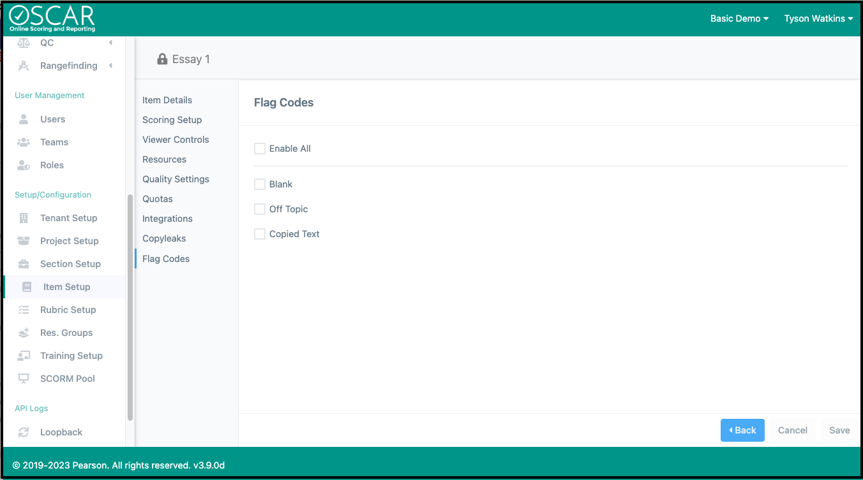
Task: Tick the Copied Text checkbox
Action: click(260, 234)
